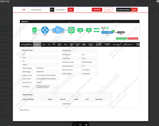Switch to the STB tab
Image resolution: width=159 pixels, height=126 pixels.
49,45
